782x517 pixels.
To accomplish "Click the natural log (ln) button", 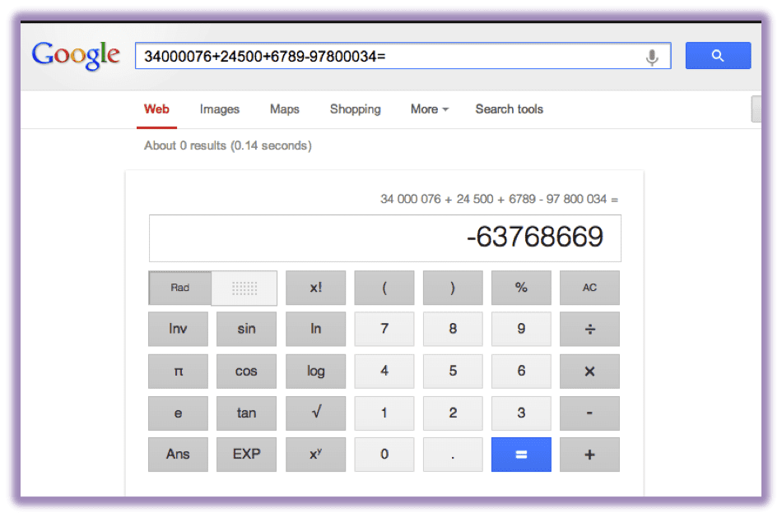I will (x=315, y=329).
